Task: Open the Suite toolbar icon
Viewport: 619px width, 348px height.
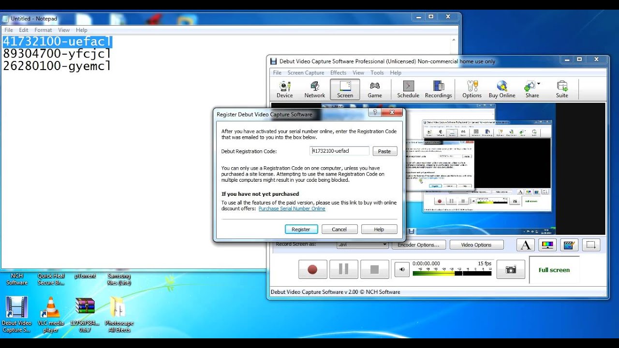Action: (x=562, y=89)
